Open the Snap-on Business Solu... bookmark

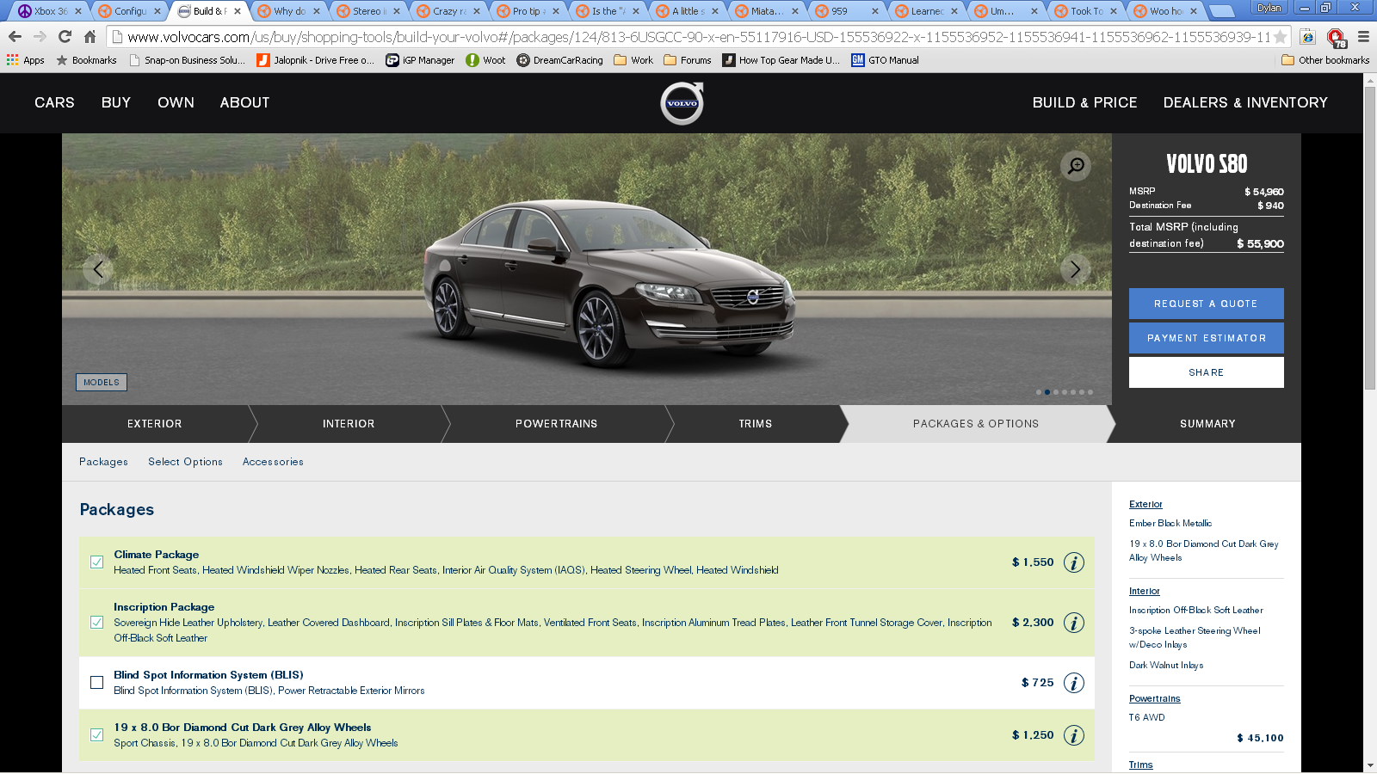point(187,60)
